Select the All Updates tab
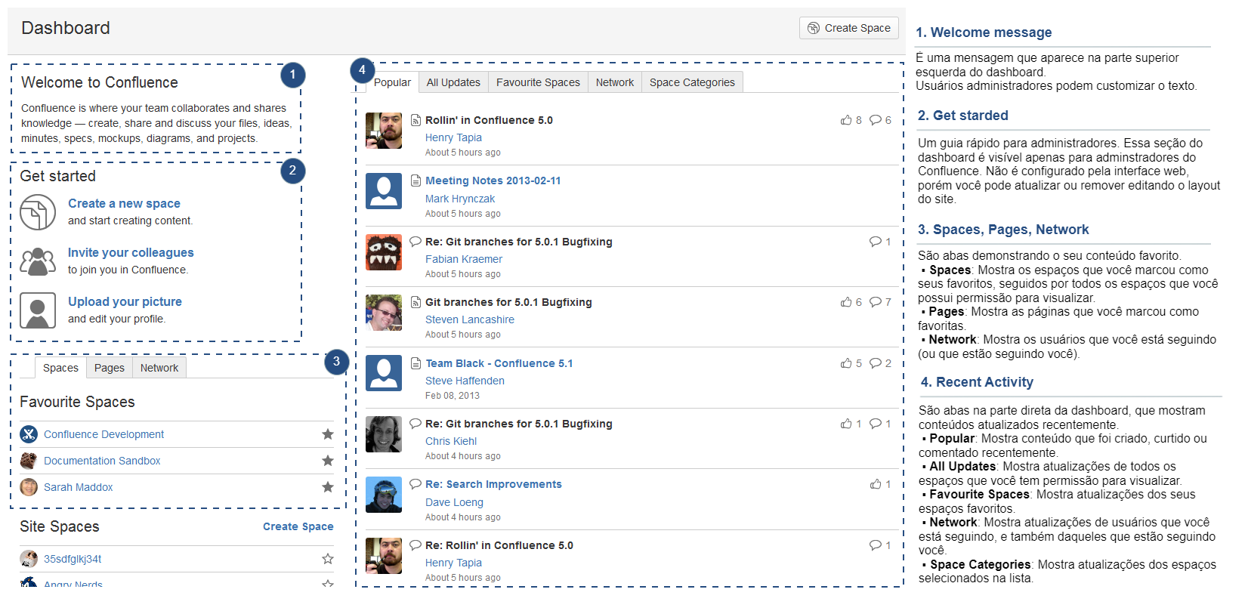Image resolution: width=1248 pixels, height=614 pixels. click(453, 82)
